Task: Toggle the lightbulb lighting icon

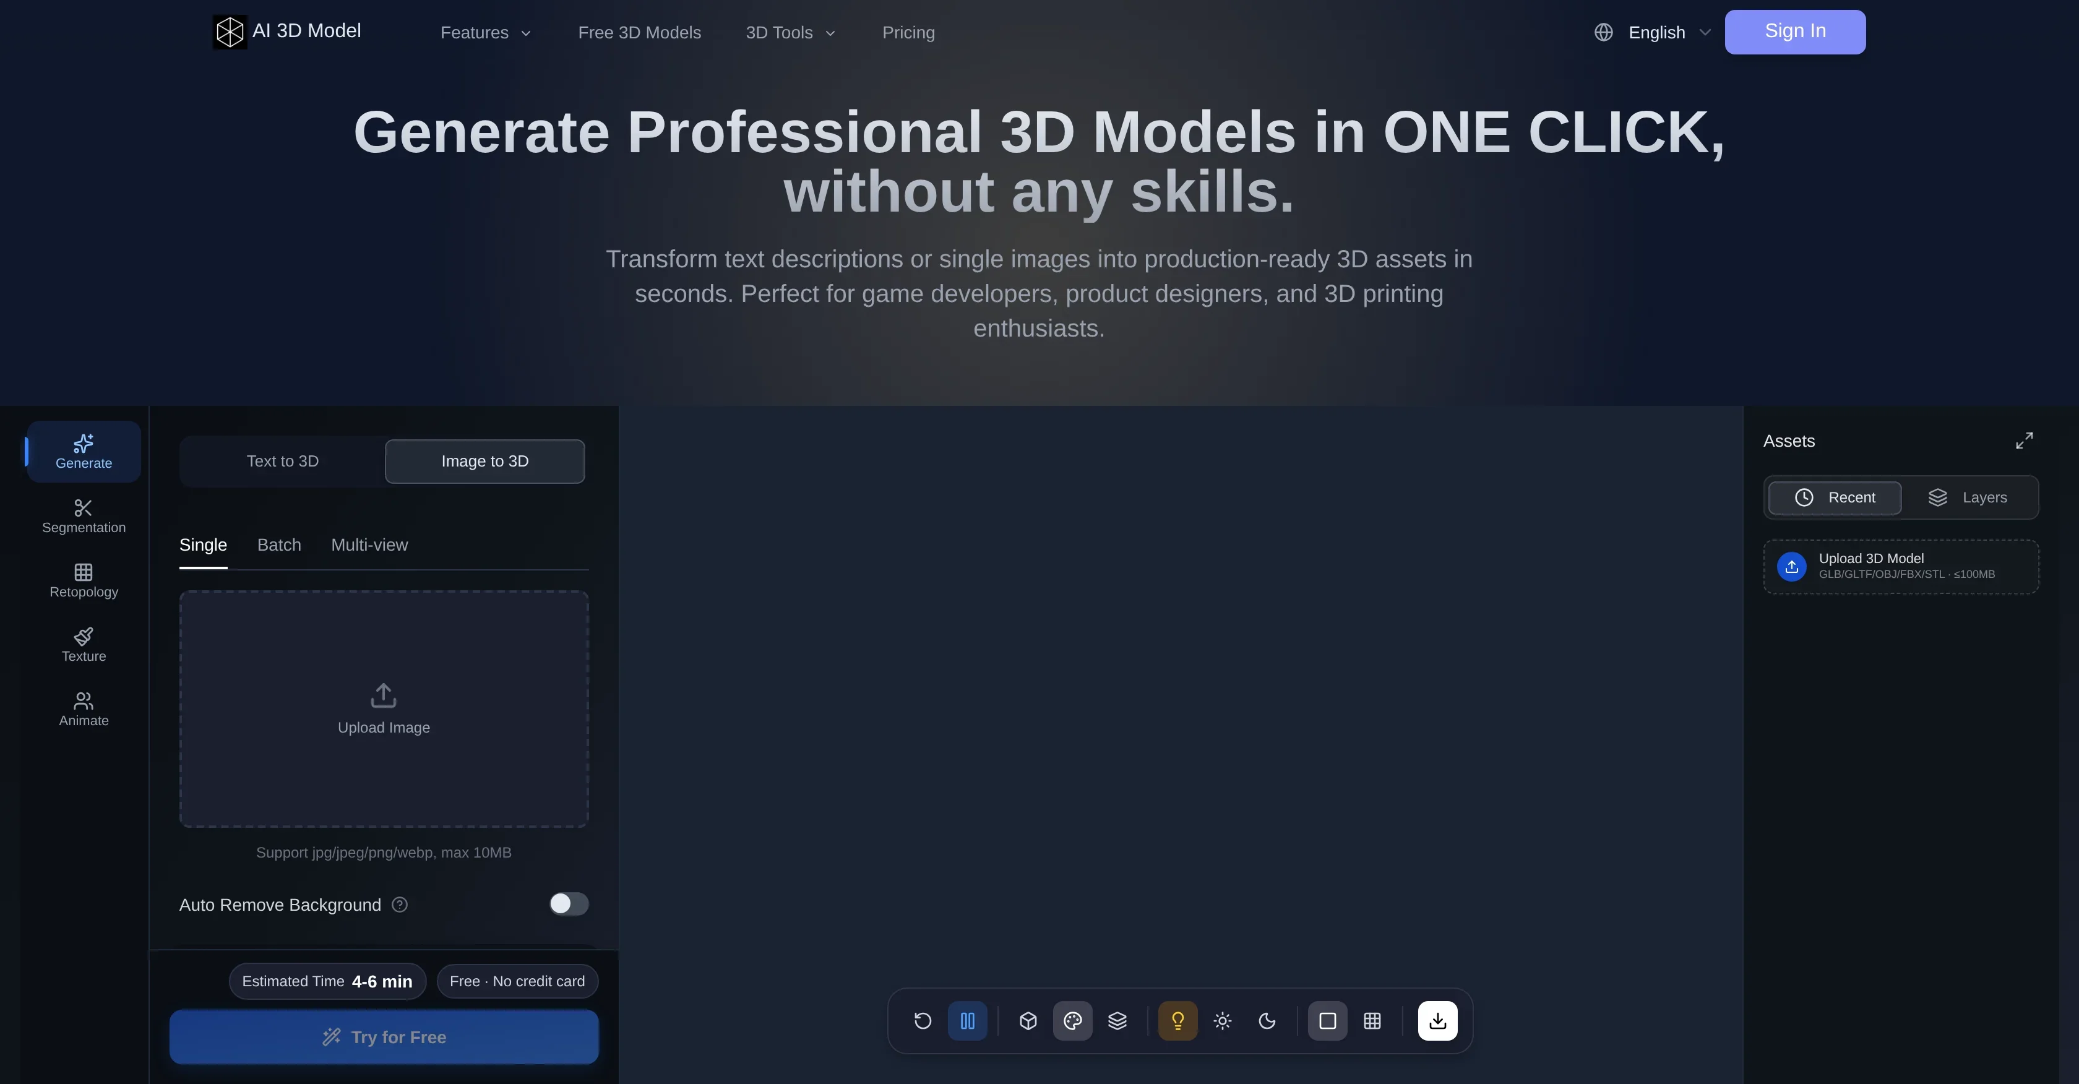Action: (1177, 1020)
